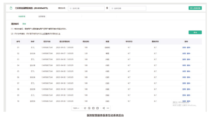Click the second icon after rotate in toolbar
Image resolution: width=210 pixels, height=123 pixels.
[93, 108]
